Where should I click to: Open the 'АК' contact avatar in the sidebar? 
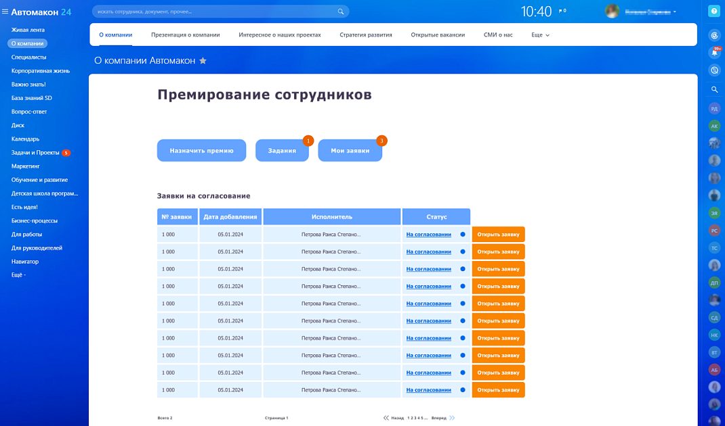pos(714,126)
